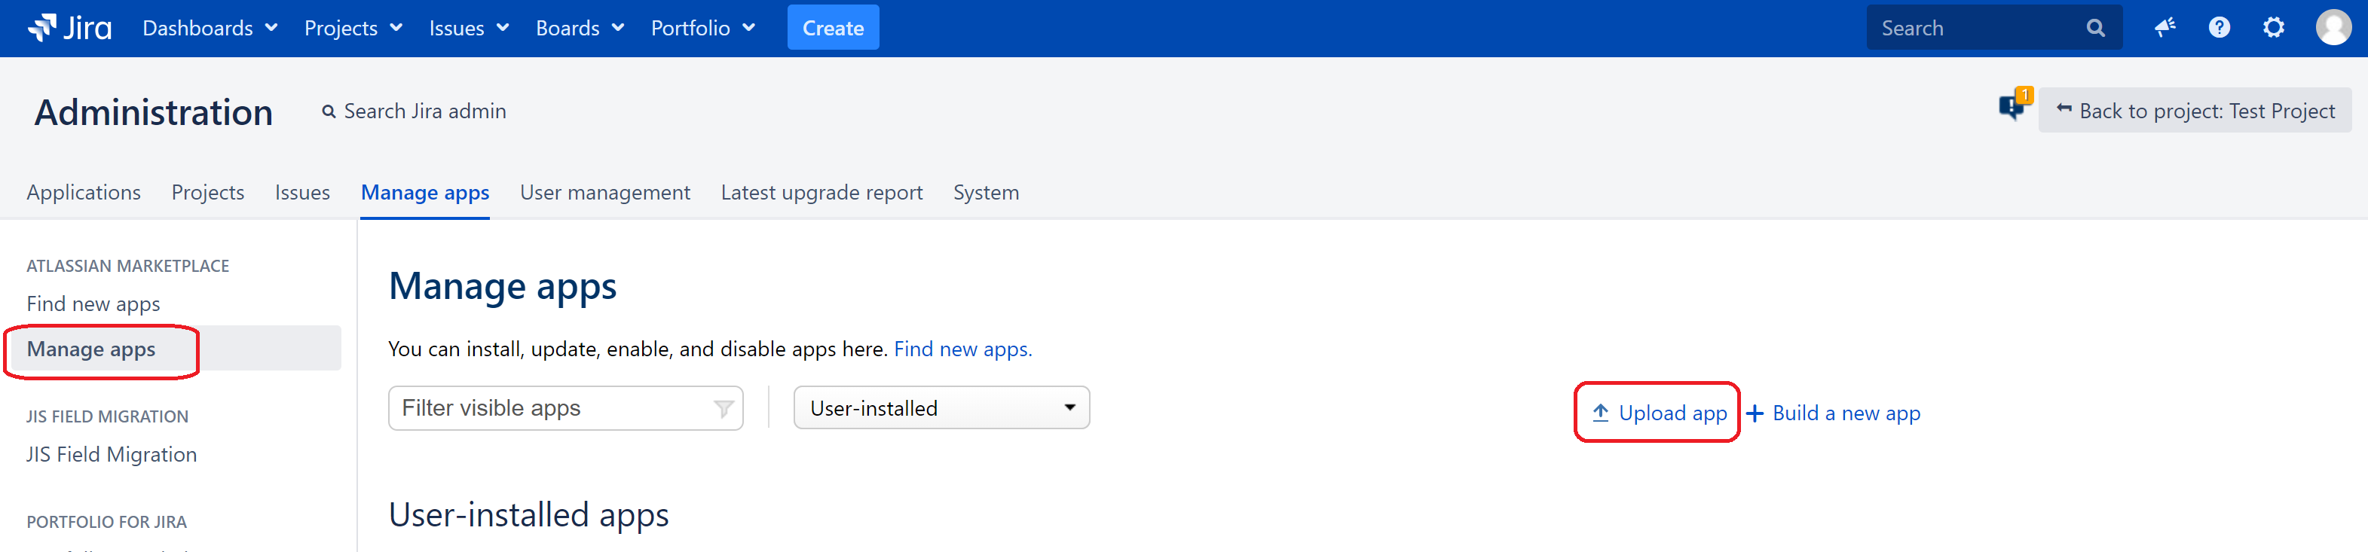Select JIS Field Migration in sidebar

point(112,455)
